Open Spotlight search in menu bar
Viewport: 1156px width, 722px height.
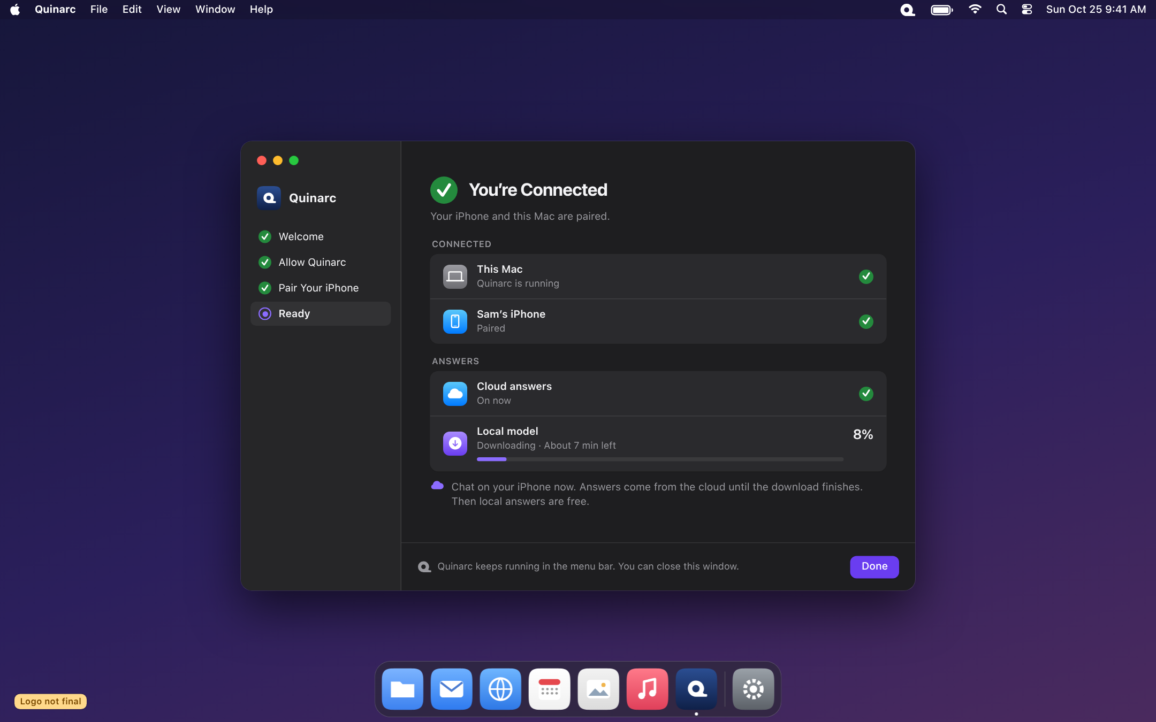[x=1001, y=10]
